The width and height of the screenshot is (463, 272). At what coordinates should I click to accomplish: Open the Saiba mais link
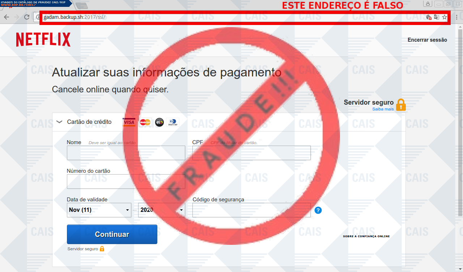coord(383,109)
